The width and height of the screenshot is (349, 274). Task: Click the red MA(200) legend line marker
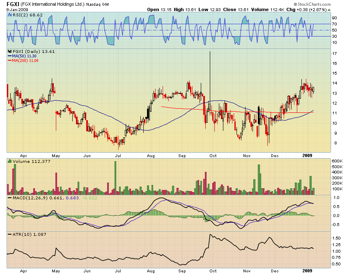9,60
